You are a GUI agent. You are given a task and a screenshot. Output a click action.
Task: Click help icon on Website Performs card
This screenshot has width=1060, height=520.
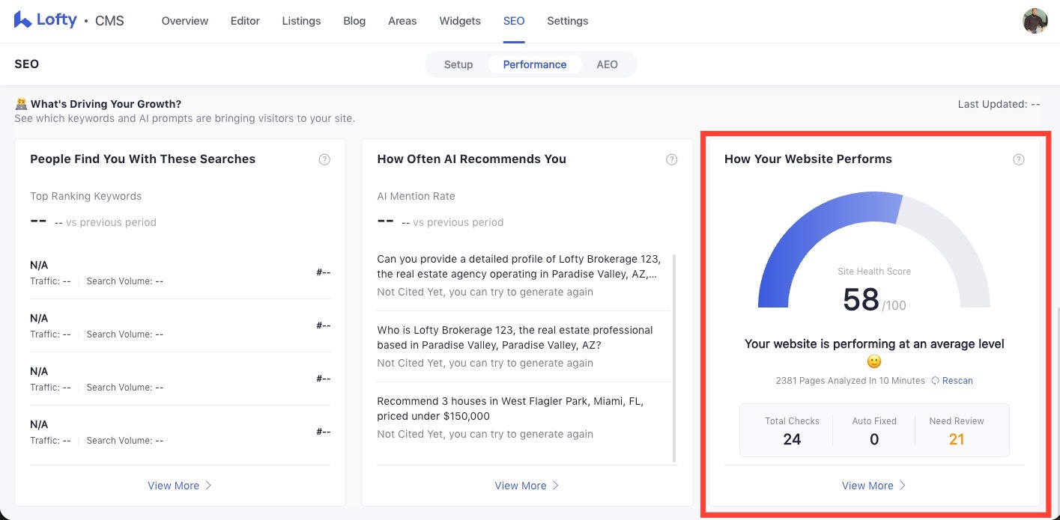point(1018,159)
